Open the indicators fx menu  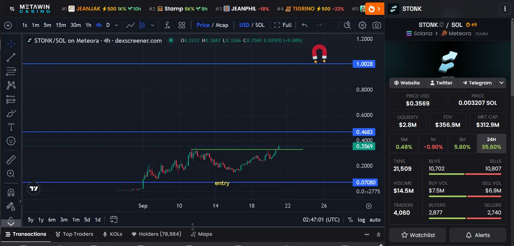pyautogui.click(x=167, y=25)
